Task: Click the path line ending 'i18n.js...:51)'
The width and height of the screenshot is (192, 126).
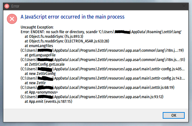Action: (x=102, y=60)
